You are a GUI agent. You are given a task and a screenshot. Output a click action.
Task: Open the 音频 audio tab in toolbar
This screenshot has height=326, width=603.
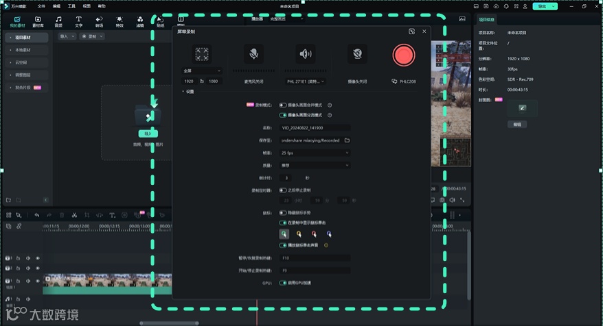(58, 21)
